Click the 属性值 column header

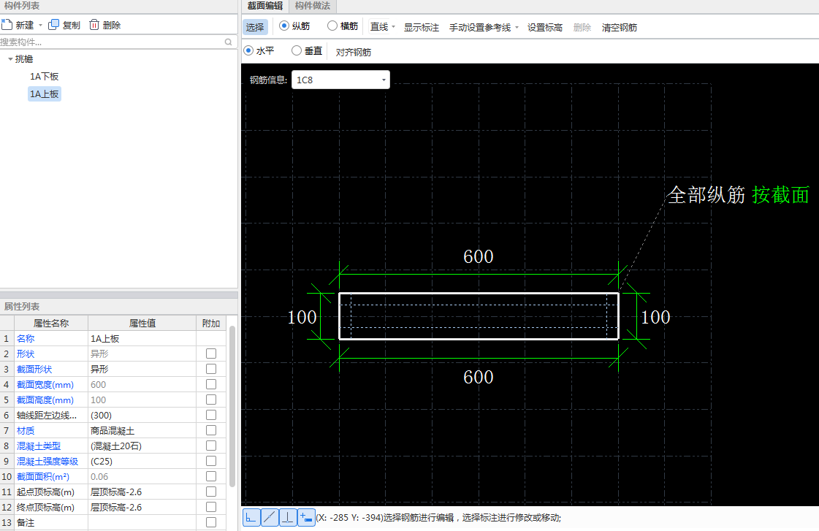[142, 323]
